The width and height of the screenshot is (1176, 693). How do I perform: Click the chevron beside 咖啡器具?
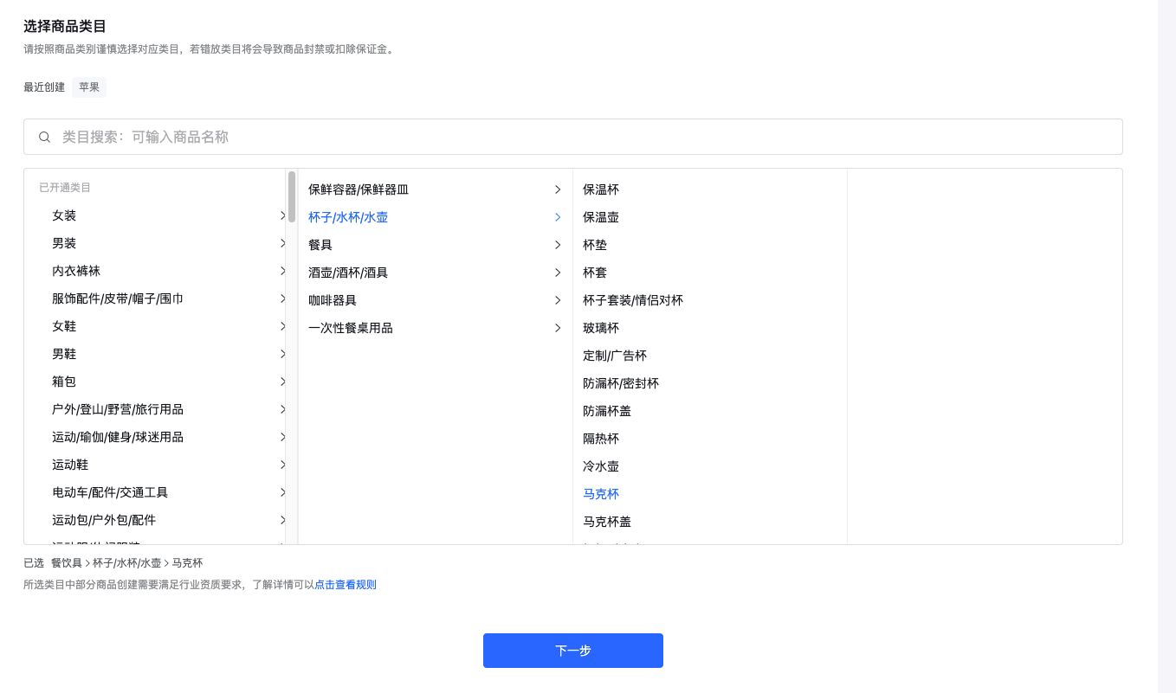(x=558, y=300)
